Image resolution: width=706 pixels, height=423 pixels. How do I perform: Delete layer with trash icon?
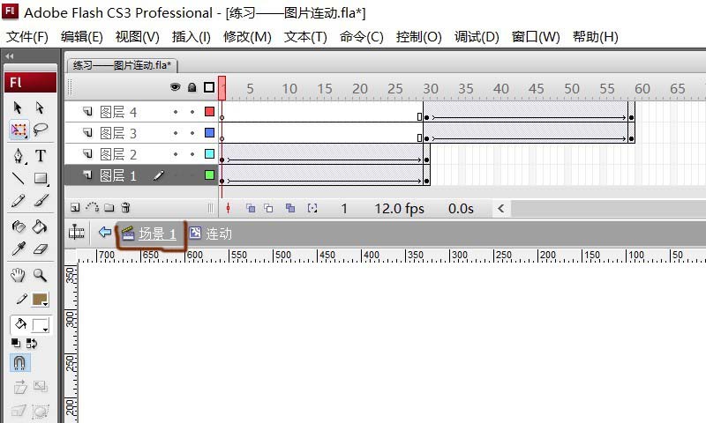(125, 208)
